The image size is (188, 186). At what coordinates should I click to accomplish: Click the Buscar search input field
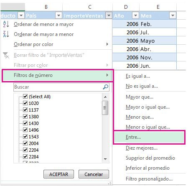[x=61, y=87]
